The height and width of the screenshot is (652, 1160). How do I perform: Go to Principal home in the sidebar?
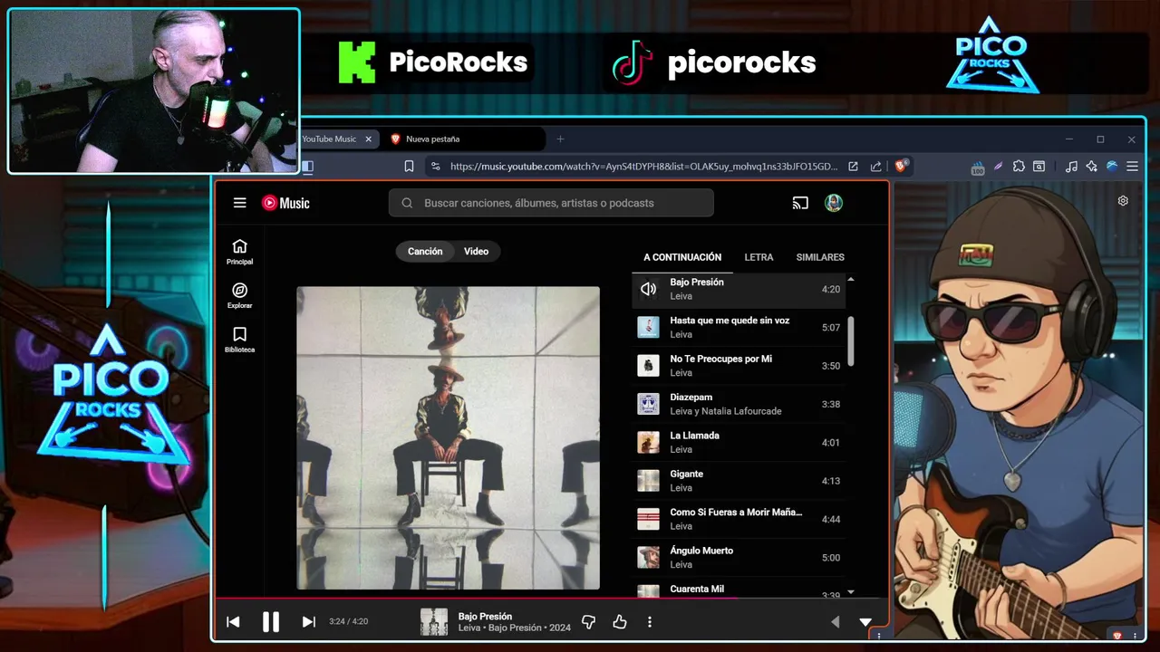click(x=239, y=252)
